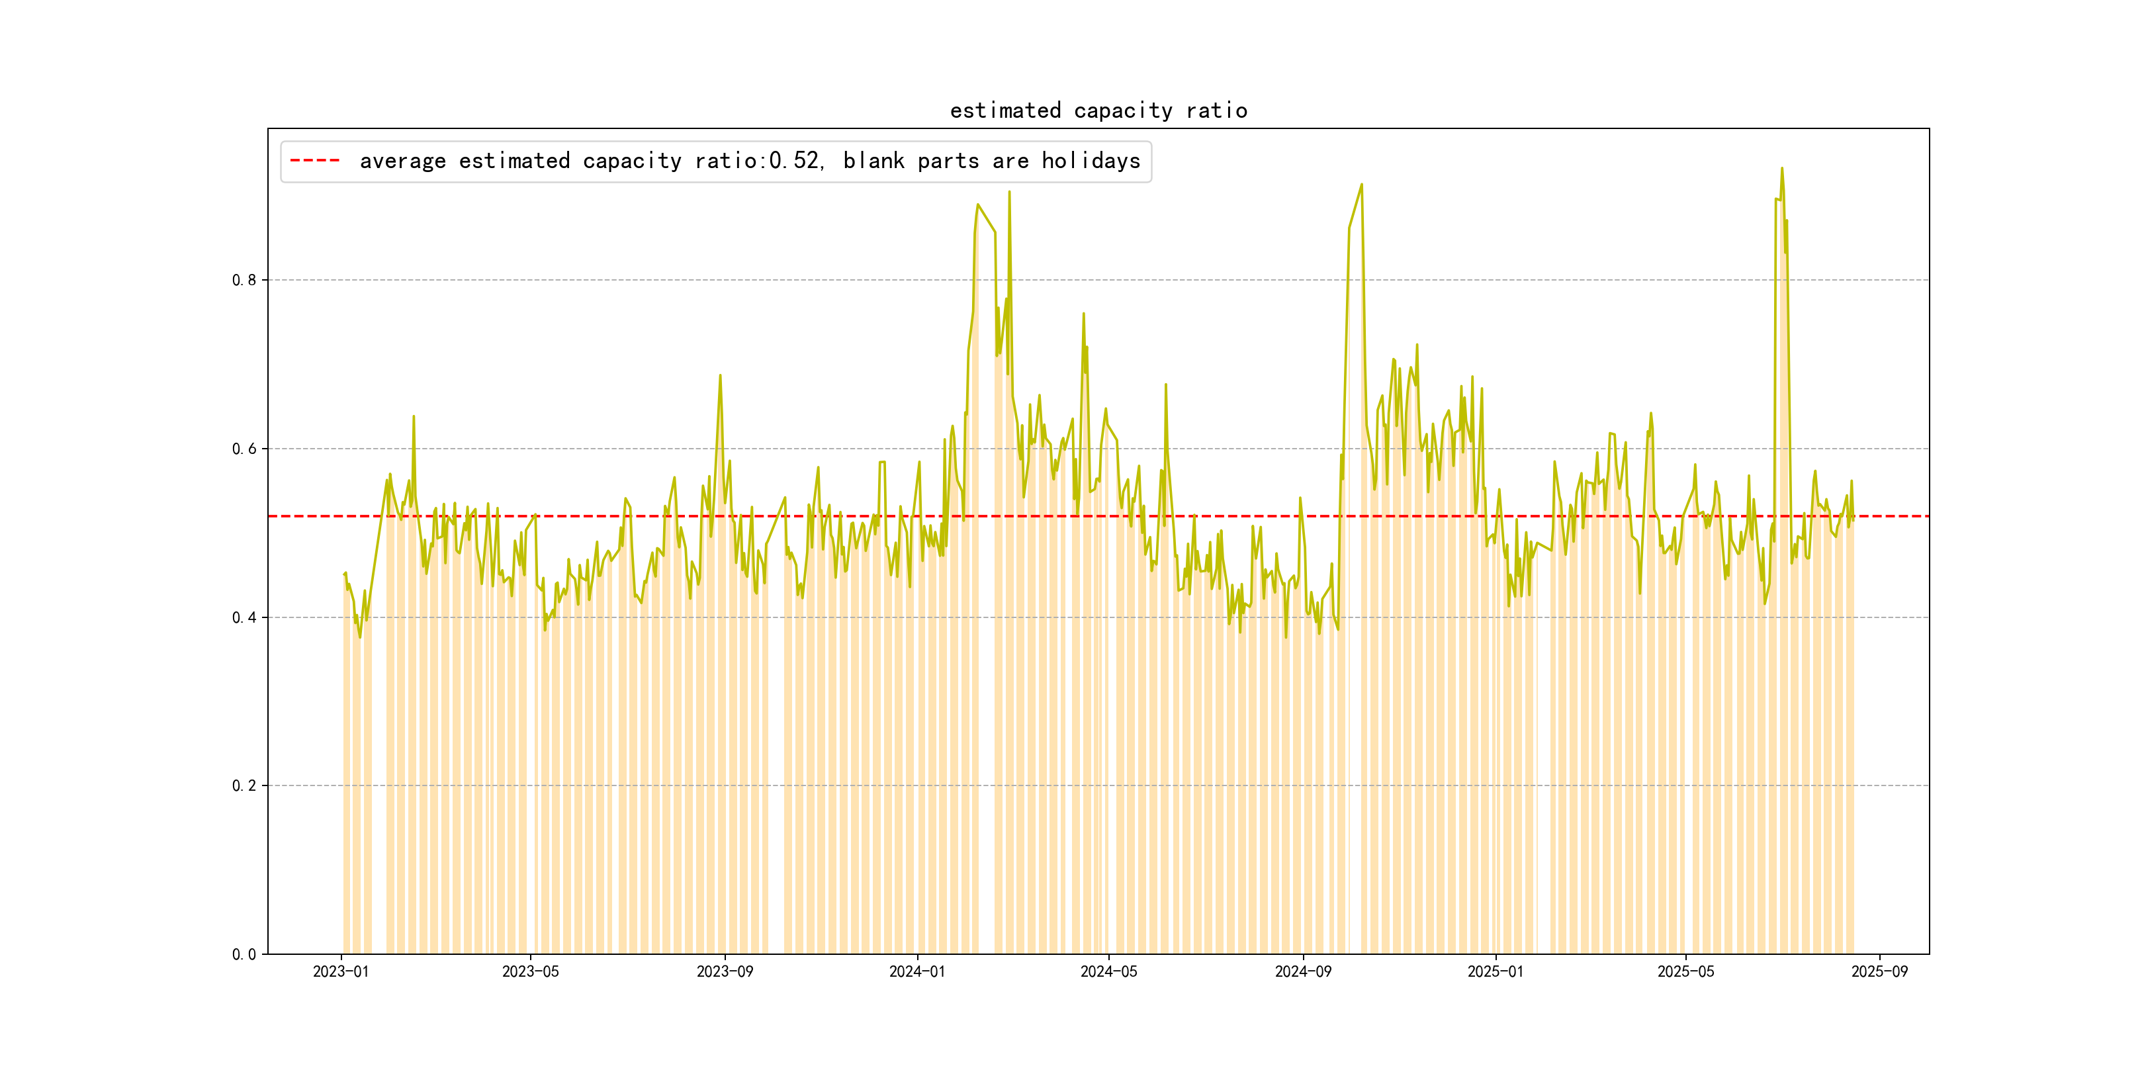Click the chart title 'estimated capacity ratio'
Viewport: 2144px width, 1072px height.
click(1098, 111)
